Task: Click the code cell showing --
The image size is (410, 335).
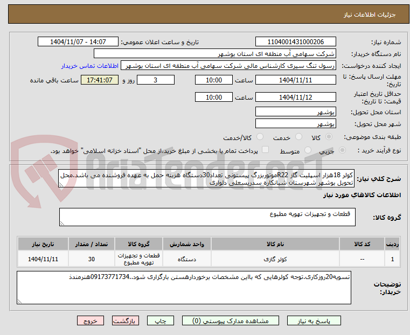Action: [x=362, y=259]
